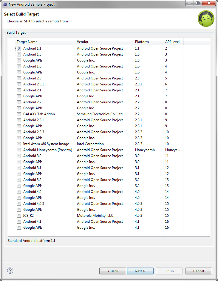Check the Android 2.1 checkbox
The width and height of the screenshot is (218, 281).
coord(19,90)
